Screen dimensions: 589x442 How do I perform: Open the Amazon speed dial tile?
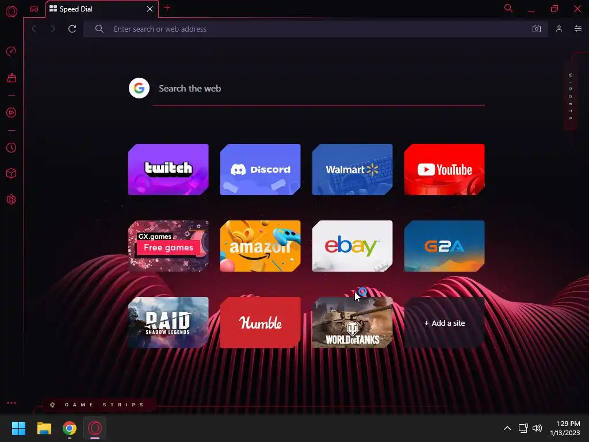coord(261,246)
